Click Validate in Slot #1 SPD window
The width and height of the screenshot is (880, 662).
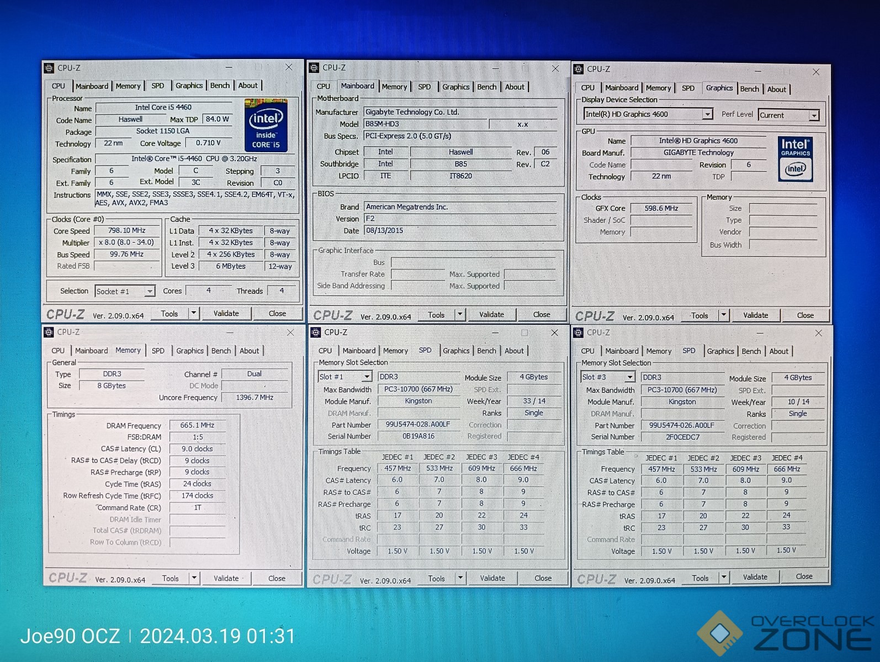click(492, 578)
